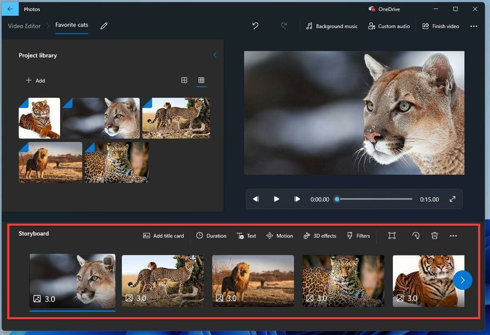
Task: Delete selected clip with trash icon
Action: tap(435, 236)
